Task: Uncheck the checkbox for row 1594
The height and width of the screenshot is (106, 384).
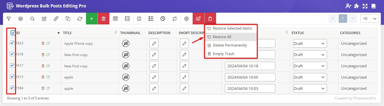Action: [12, 88]
